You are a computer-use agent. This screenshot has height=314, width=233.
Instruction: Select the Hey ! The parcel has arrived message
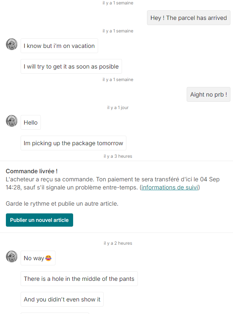click(189, 18)
